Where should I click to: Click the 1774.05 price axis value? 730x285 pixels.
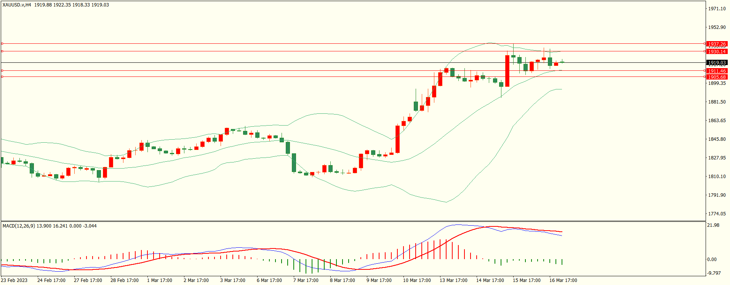(x=717, y=214)
